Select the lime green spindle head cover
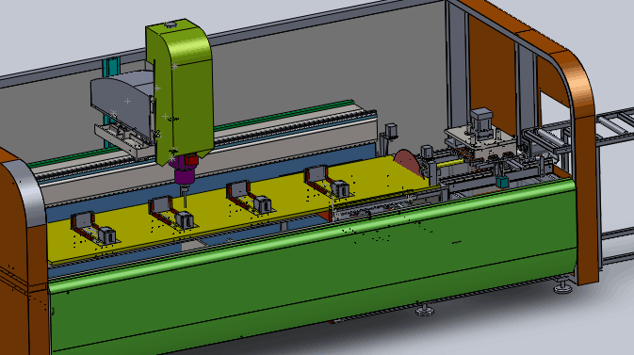Screen dimensions: 634x355 181,89
